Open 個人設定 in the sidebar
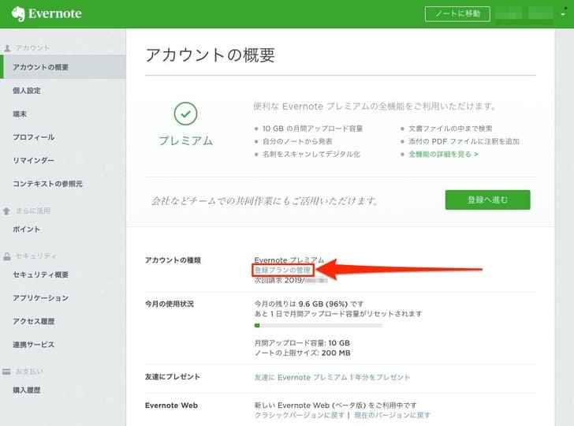 click(27, 91)
